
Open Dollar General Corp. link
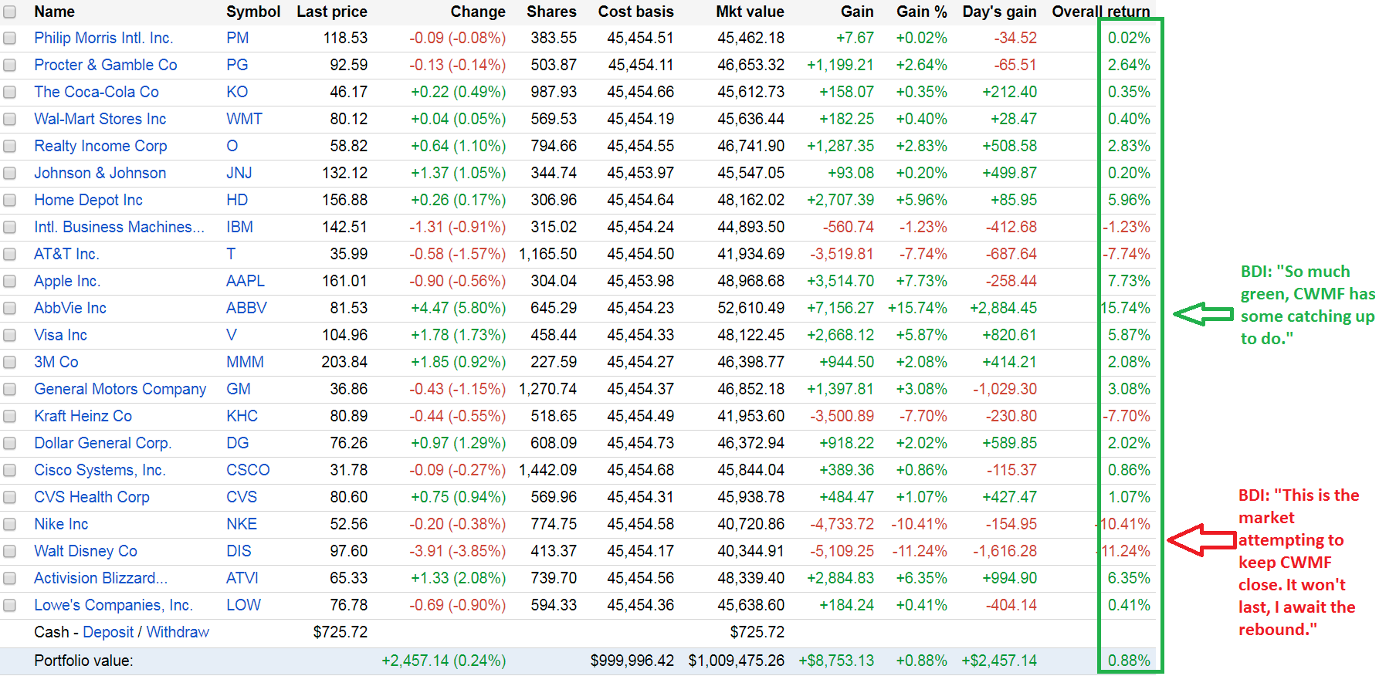click(x=103, y=443)
